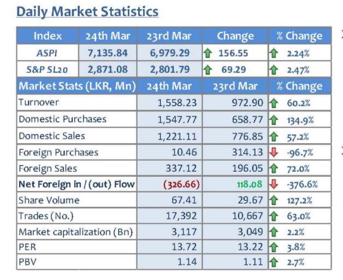Select the Daily Market Statistics heading
This screenshot has height=280, width=343.
click(87, 11)
